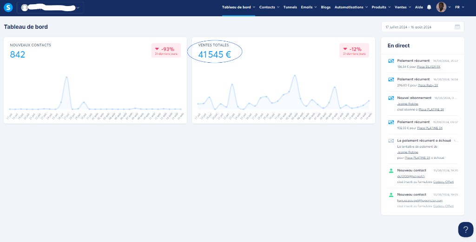
Task: Open Cadeau Offert link in 19:05 entry
Action: pyautogui.click(x=443, y=206)
